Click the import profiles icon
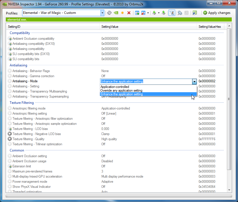 (163, 13)
